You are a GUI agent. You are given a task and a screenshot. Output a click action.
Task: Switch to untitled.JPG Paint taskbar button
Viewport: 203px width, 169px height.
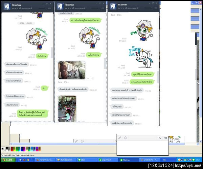coord(150,160)
